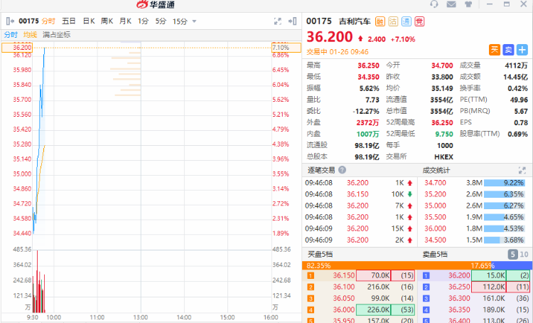Click the orange 82.35% buy ratio bar

point(397,265)
